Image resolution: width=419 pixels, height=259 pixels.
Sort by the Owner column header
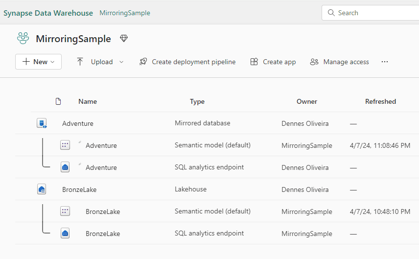307,101
